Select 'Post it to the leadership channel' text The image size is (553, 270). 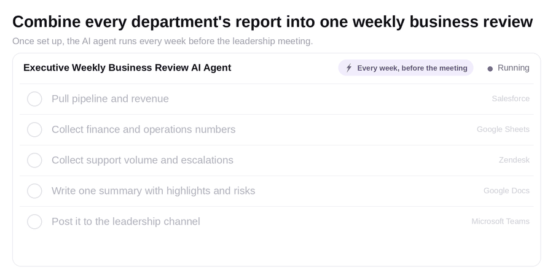coord(126,222)
